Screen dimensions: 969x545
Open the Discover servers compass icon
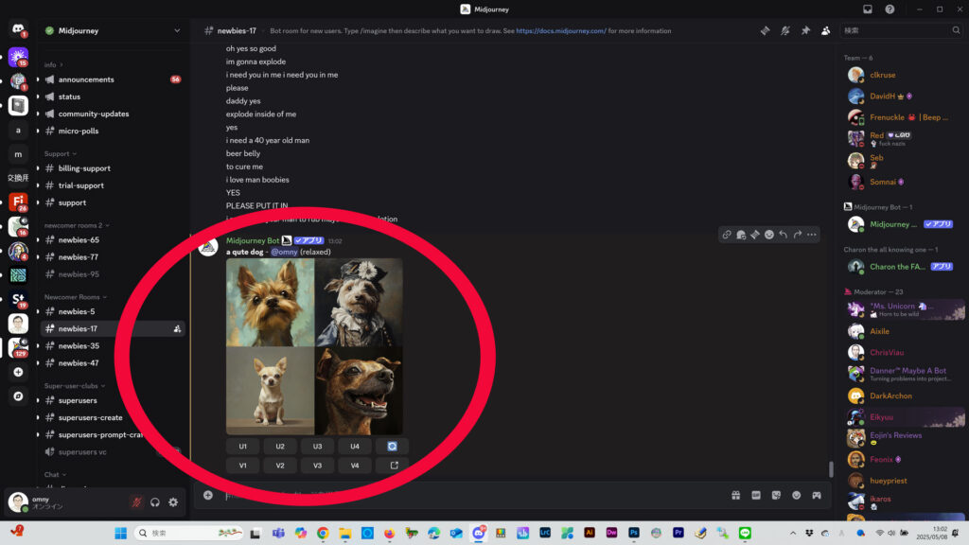[18, 396]
